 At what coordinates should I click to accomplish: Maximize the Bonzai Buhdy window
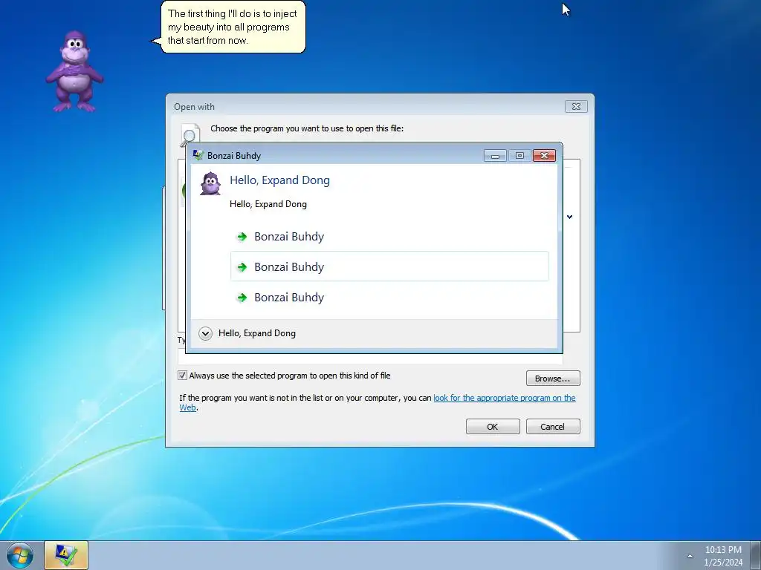point(519,155)
